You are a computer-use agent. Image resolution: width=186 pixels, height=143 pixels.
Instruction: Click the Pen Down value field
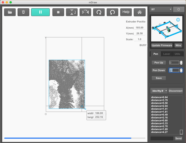(174, 70)
